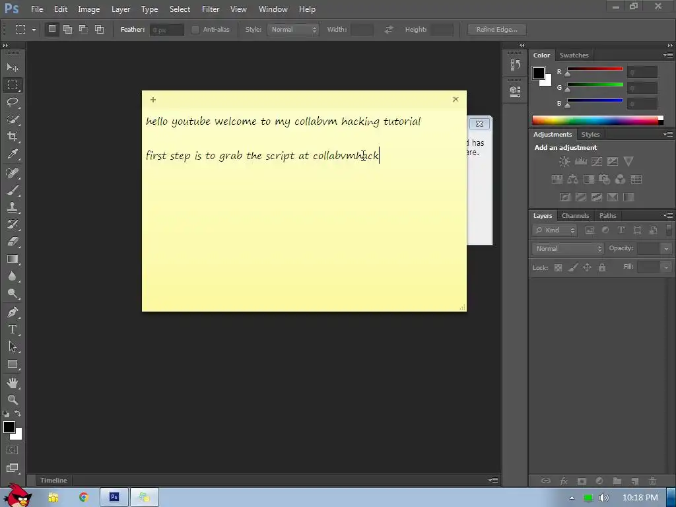676x507 pixels.
Task: Select the Zoom tool
Action: pos(13,399)
